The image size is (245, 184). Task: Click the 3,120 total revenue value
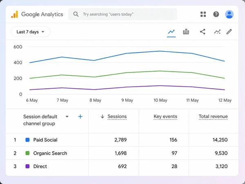[x=222, y=166]
